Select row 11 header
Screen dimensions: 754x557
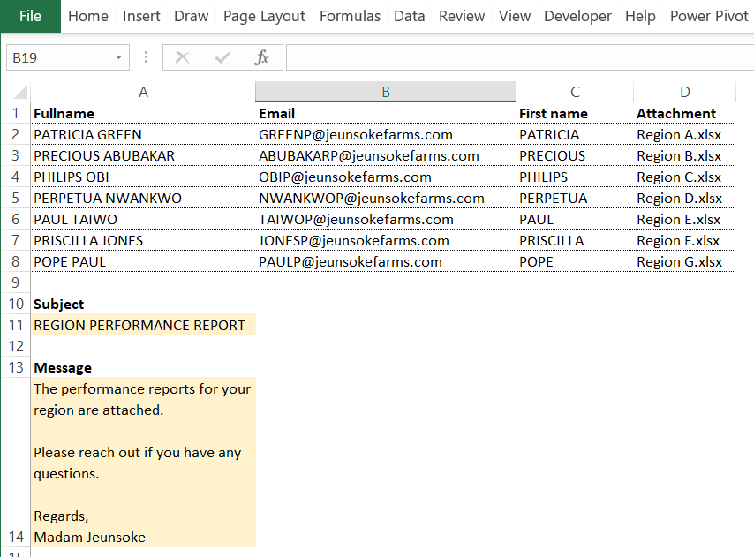16,325
